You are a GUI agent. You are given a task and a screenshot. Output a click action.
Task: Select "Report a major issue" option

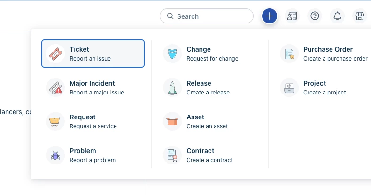pos(97,93)
